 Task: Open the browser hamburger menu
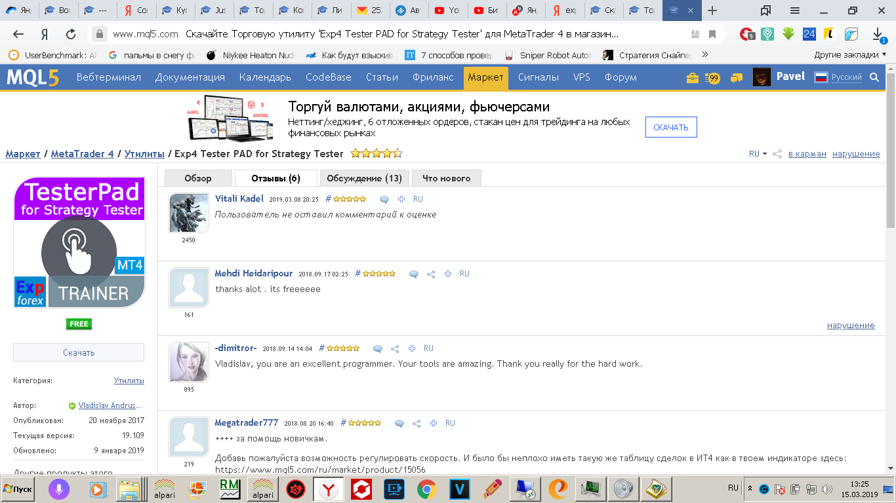click(795, 10)
